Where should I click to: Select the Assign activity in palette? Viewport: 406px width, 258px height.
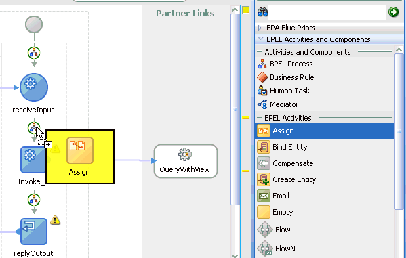coord(325,131)
